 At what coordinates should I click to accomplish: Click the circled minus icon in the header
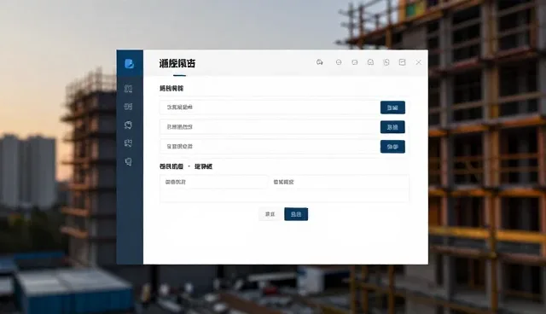coord(339,62)
